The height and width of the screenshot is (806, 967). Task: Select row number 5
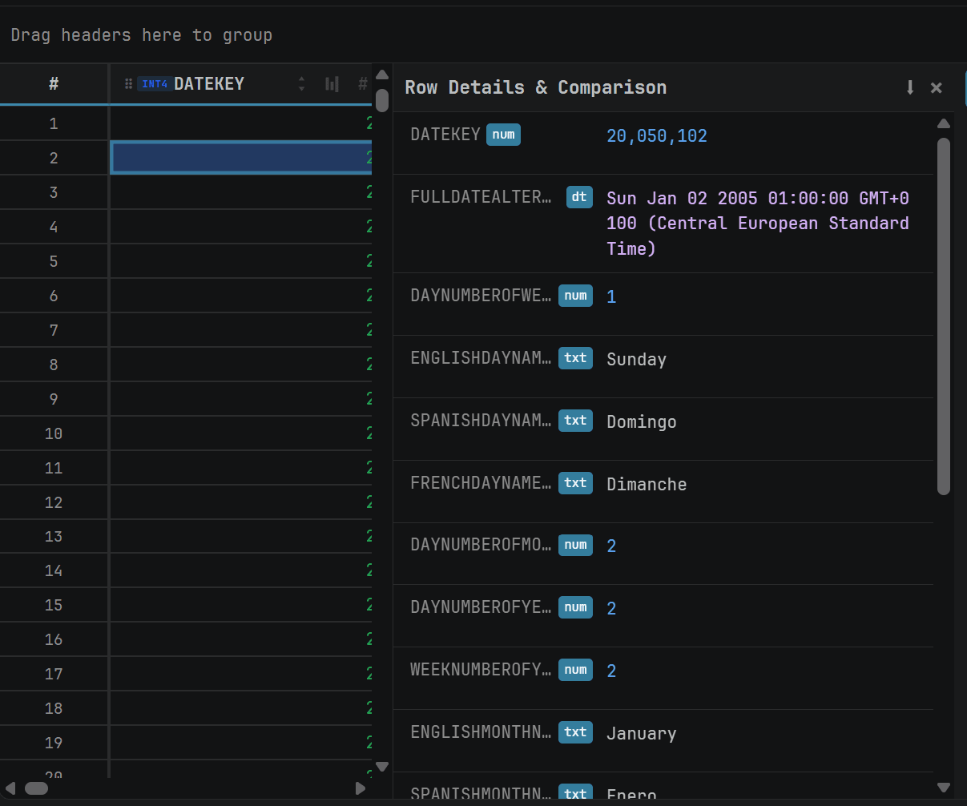[x=54, y=261]
